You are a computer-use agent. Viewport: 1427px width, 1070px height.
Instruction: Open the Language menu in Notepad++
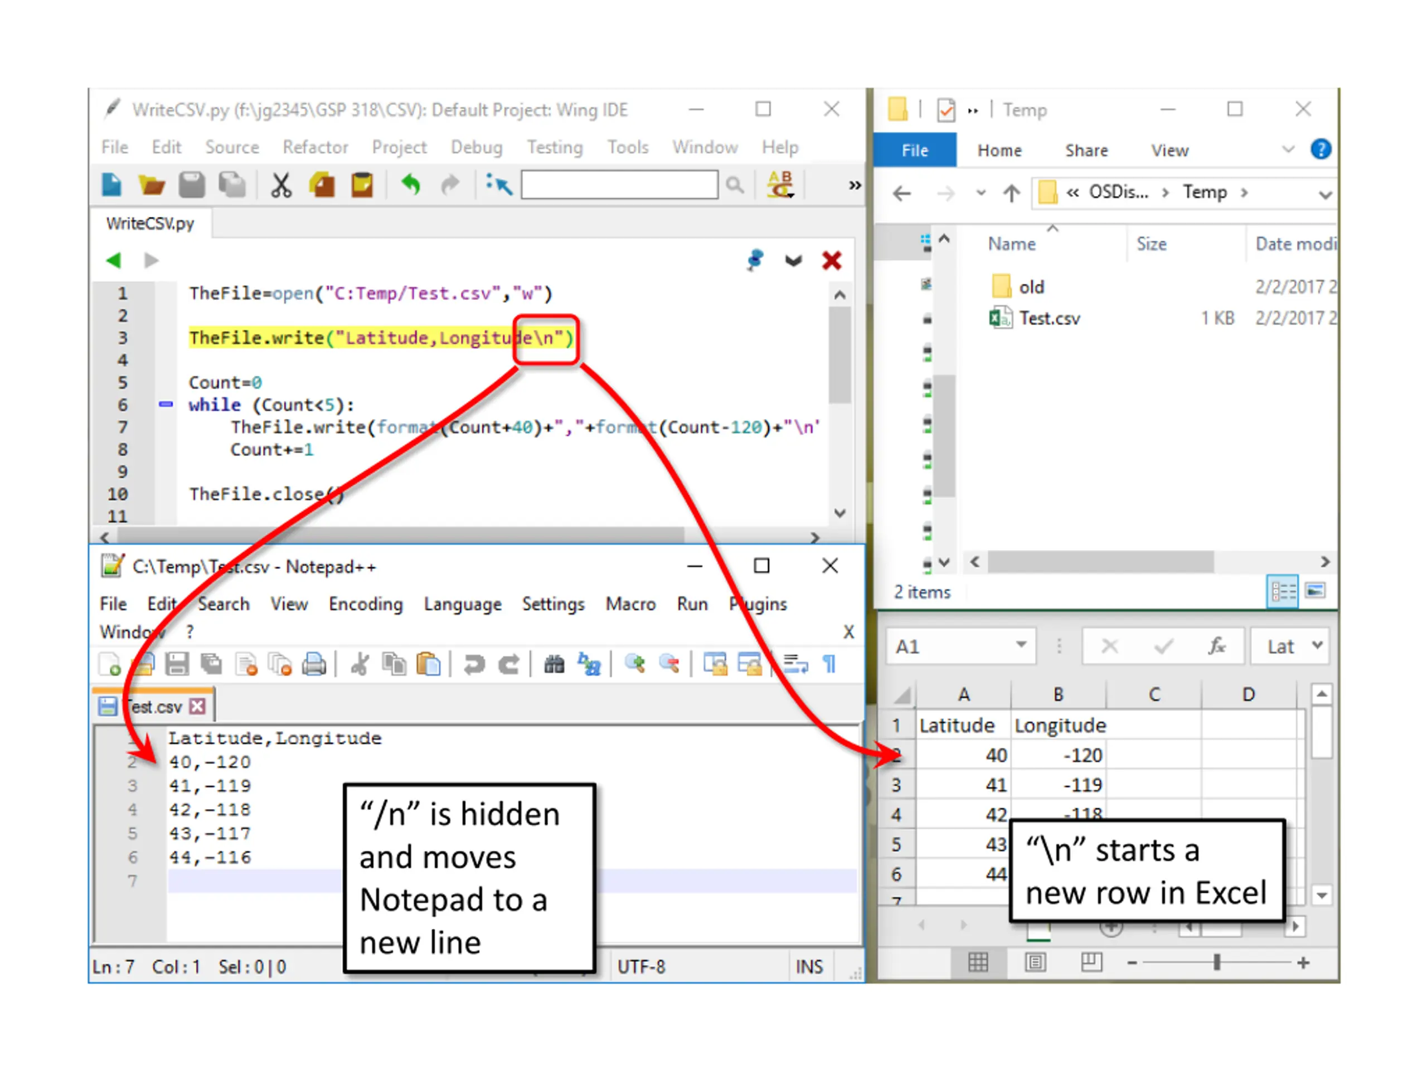463,604
